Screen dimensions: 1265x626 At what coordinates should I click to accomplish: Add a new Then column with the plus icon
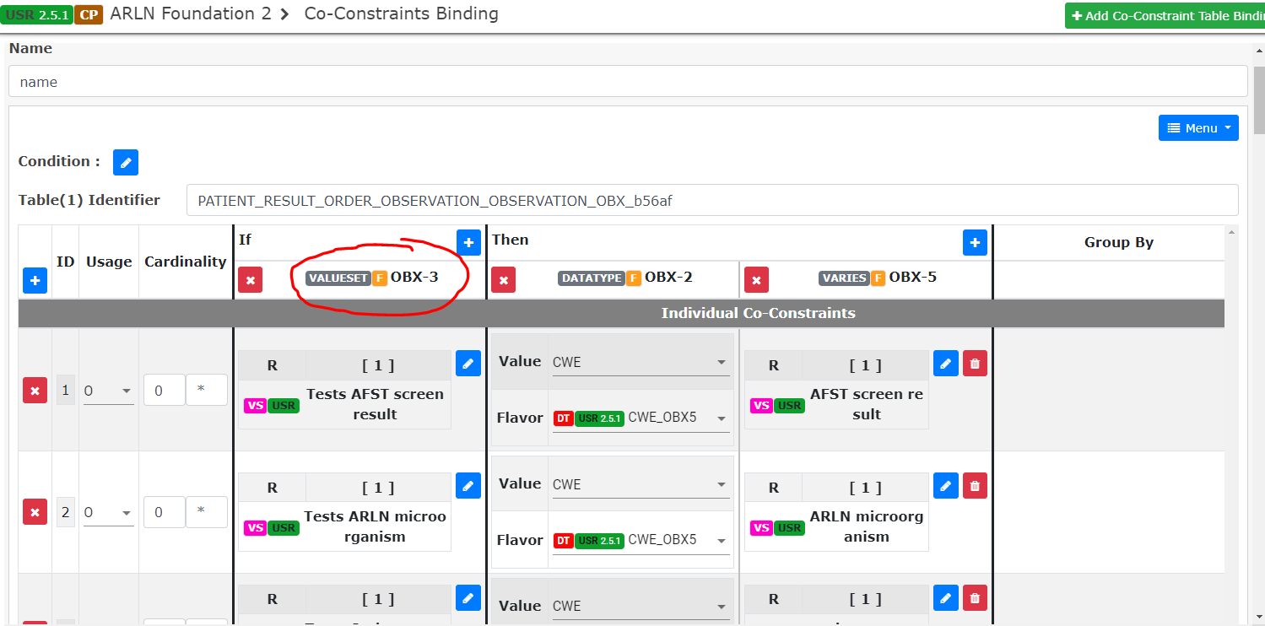975,242
